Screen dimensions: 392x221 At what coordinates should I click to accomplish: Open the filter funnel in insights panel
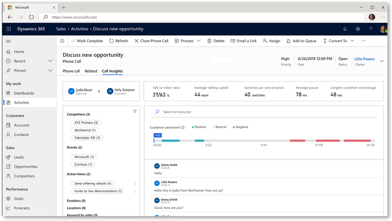click(135, 111)
